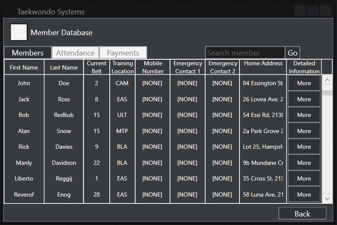Open More details for Jack Ross
This screenshot has width=337, height=225.
point(304,99)
